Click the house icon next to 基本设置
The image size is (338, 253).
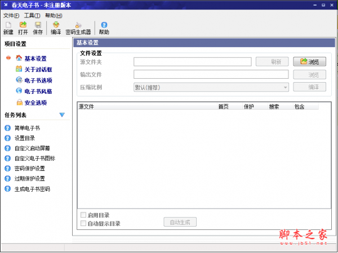(19, 58)
